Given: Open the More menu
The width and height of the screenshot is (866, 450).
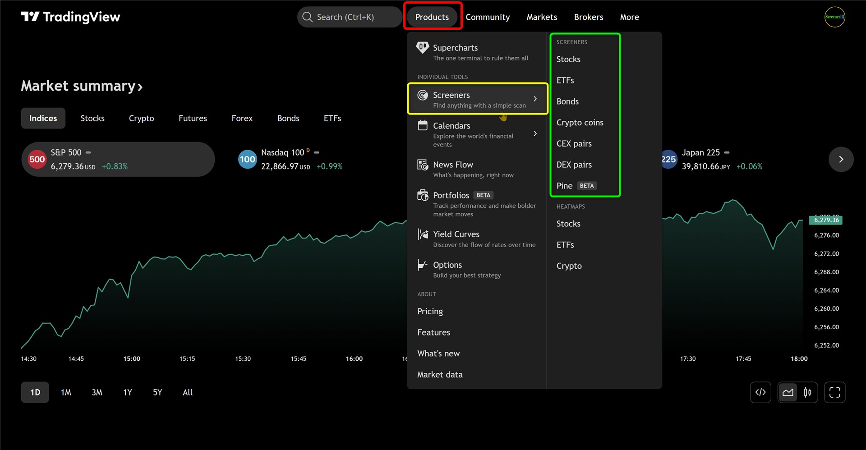Looking at the screenshot, I should [629, 17].
